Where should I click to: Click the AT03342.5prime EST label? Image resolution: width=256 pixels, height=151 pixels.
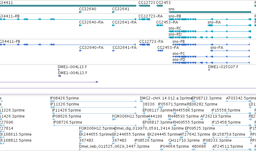(x=241, y=98)
